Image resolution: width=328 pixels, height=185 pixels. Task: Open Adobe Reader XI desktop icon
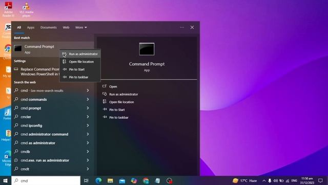click(9, 9)
